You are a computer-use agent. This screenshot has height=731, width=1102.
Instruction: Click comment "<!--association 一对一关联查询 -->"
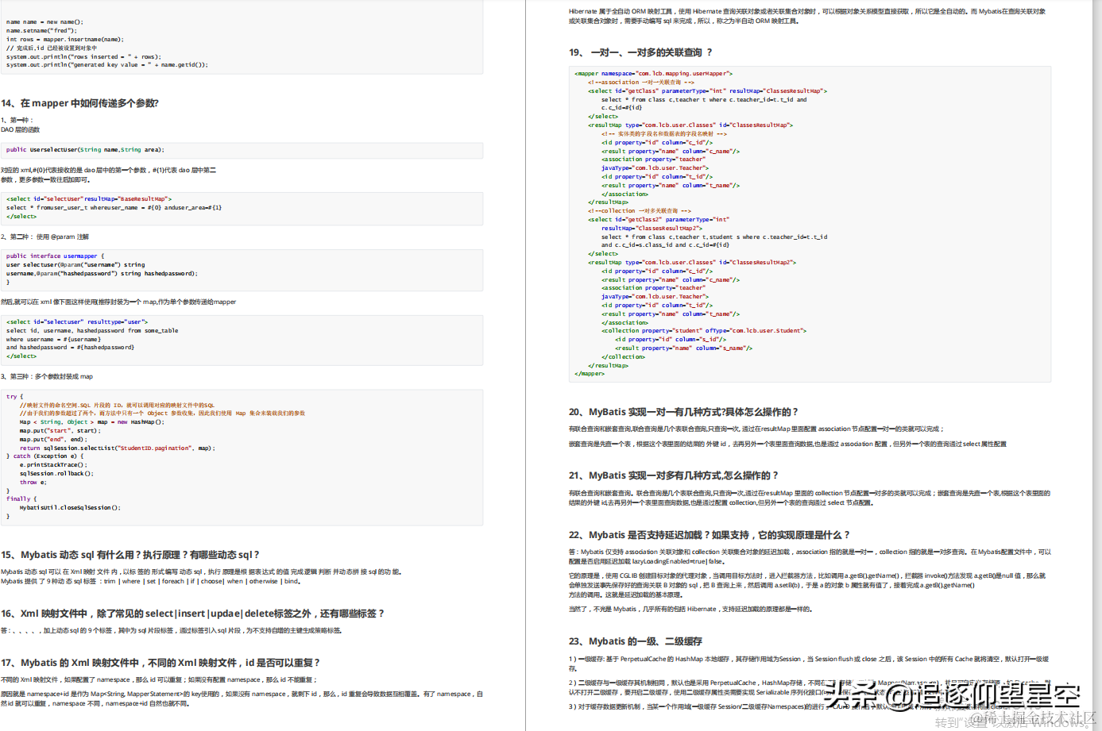pos(641,82)
